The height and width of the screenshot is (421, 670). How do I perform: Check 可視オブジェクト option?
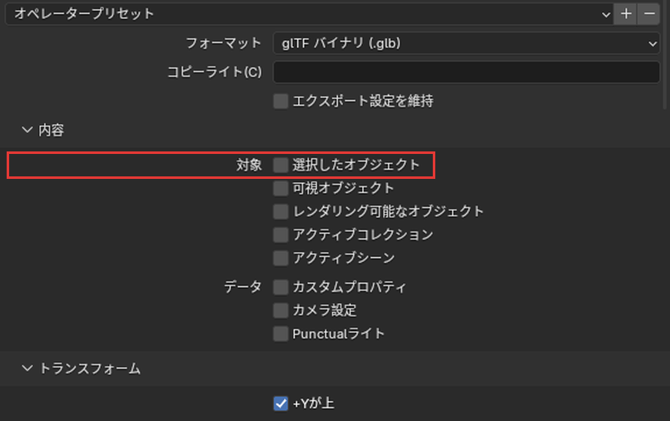coord(280,188)
